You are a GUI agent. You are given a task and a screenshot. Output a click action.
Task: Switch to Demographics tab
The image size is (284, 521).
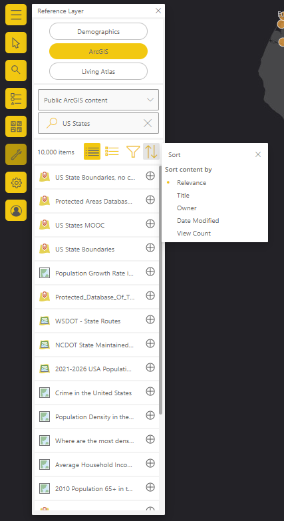coord(98,31)
